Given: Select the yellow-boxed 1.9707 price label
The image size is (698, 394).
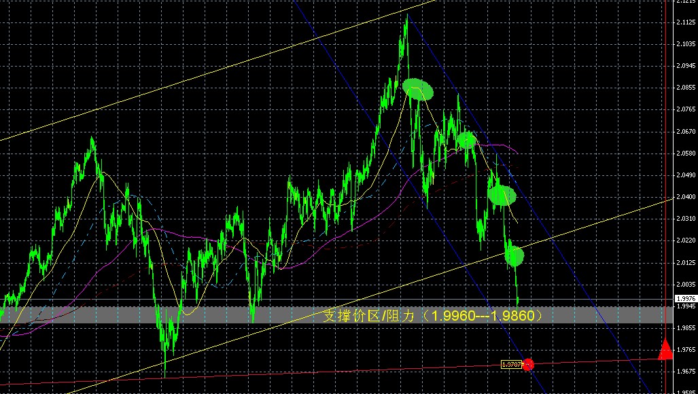Looking at the screenshot, I should click(511, 365).
